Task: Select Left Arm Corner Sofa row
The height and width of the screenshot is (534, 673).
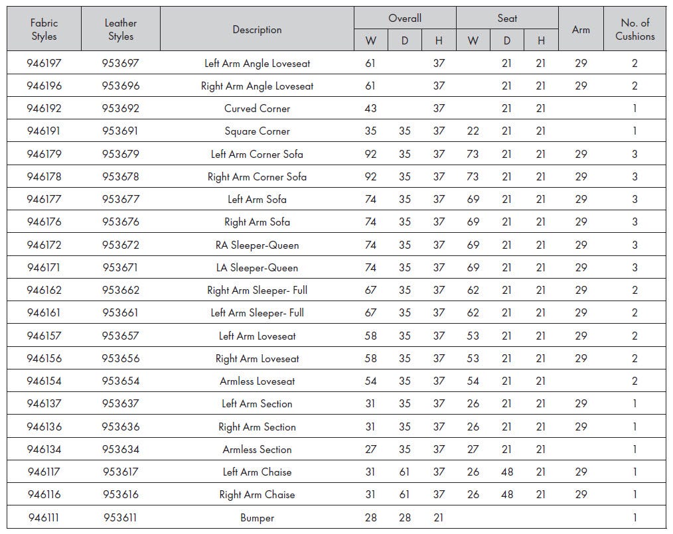Action: 336,153
